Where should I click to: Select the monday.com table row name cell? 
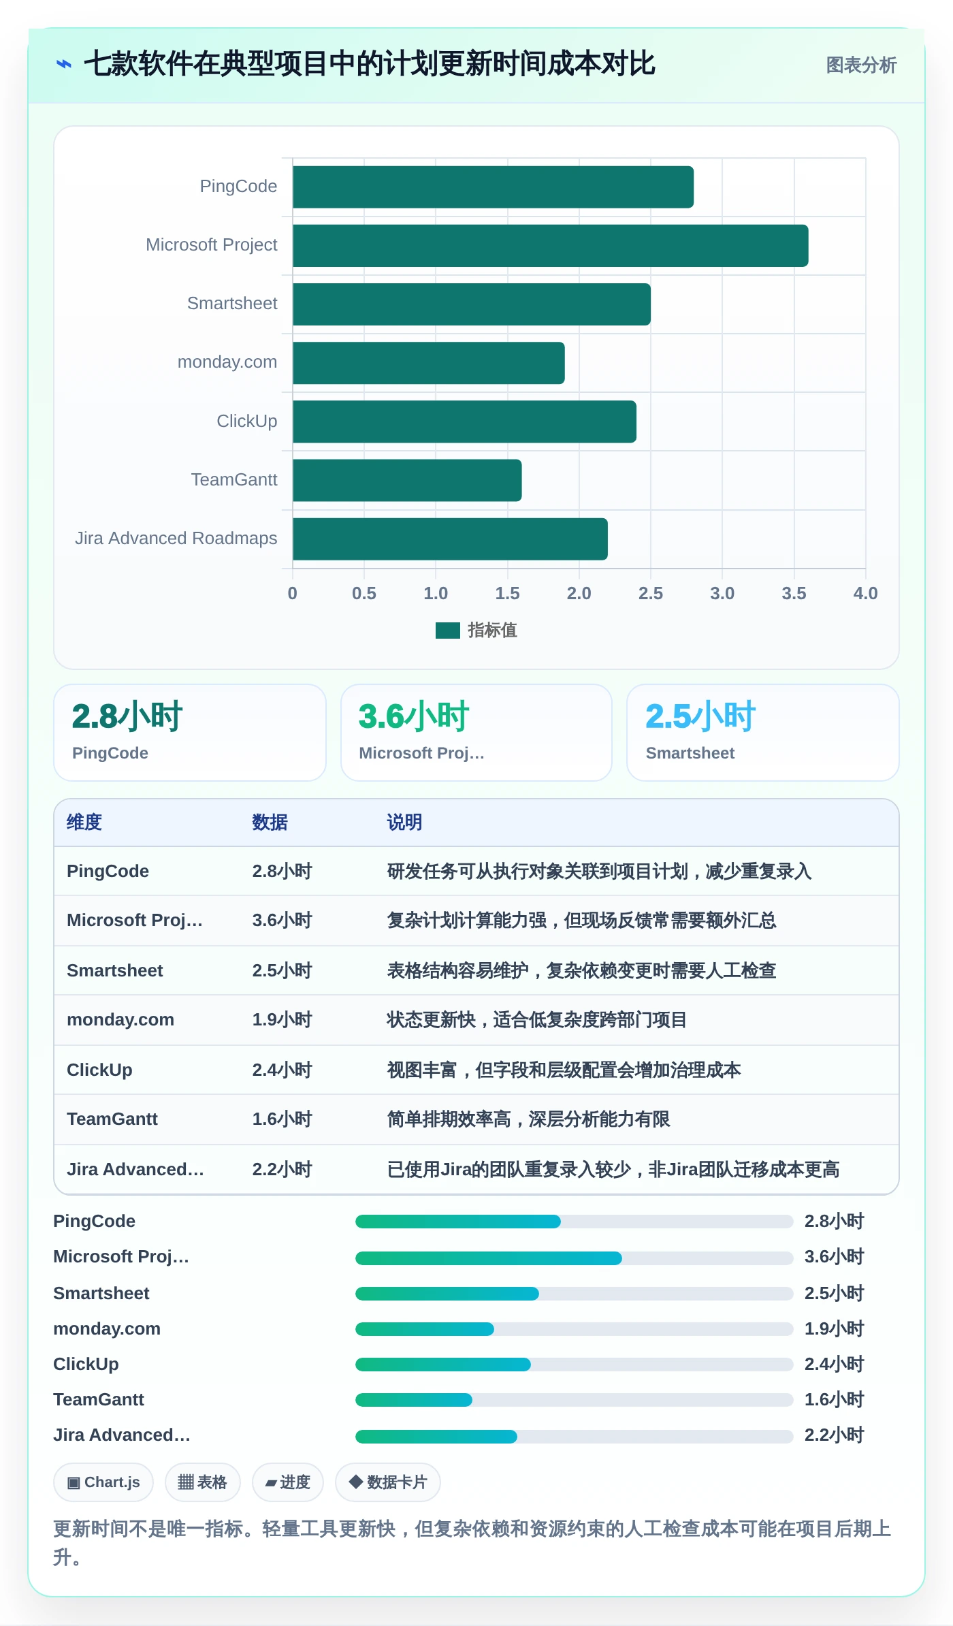coord(120,1020)
